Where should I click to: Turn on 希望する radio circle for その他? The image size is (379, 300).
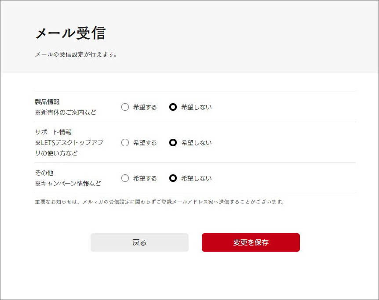click(x=125, y=178)
